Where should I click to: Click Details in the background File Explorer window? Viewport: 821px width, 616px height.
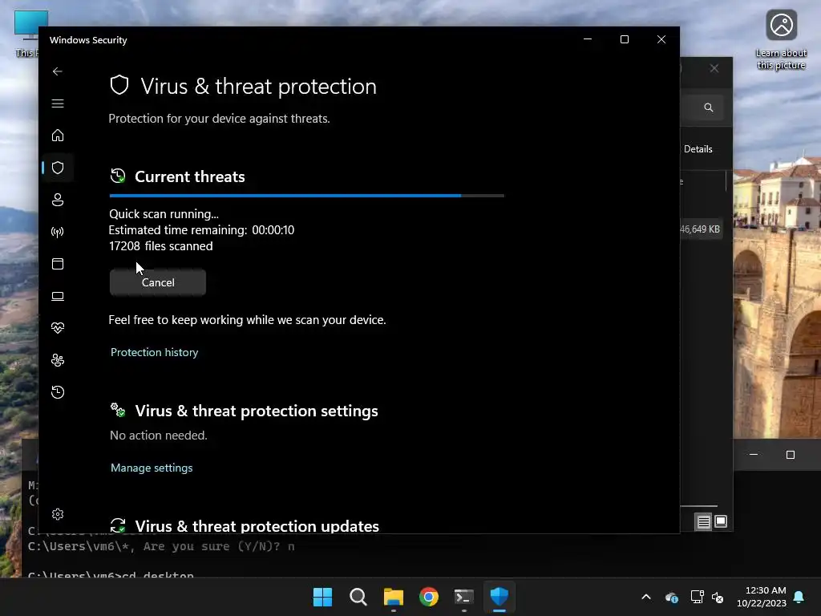[698, 148]
